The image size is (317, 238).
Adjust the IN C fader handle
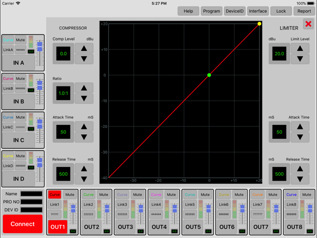[x=40, y=124]
